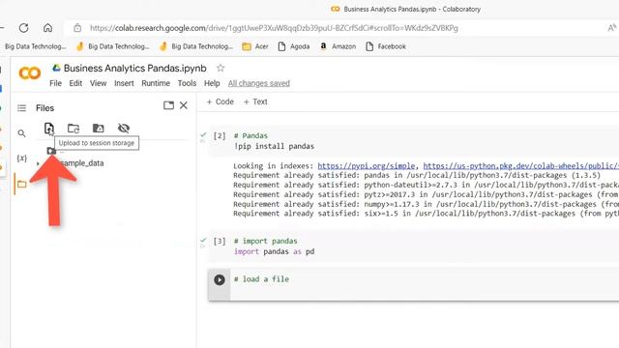The height and width of the screenshot is (348, 619).
Task: Go to the browser home page
Action: [47, 28]
